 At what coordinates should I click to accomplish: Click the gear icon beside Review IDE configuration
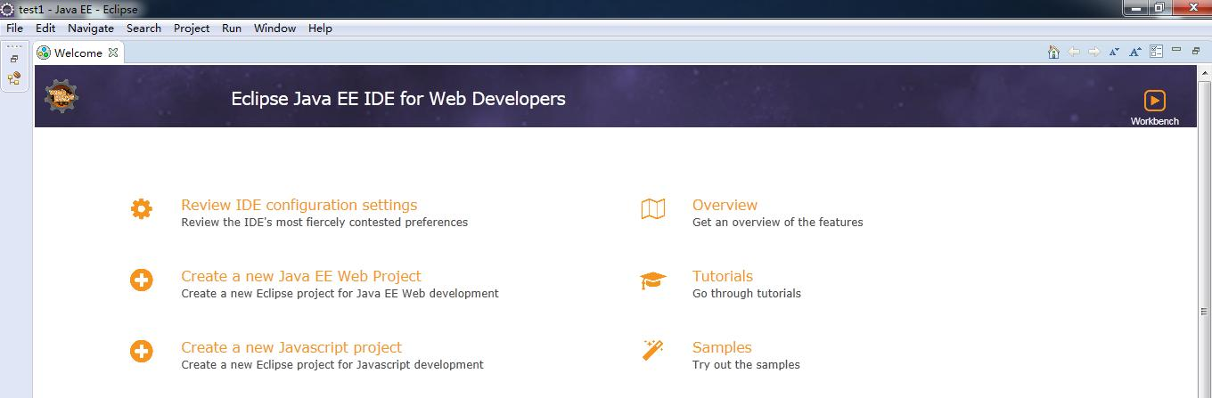(x=141, y=209)
